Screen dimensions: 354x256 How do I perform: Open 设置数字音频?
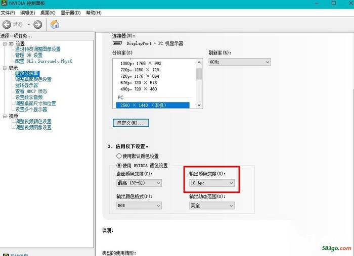[29, 97]
